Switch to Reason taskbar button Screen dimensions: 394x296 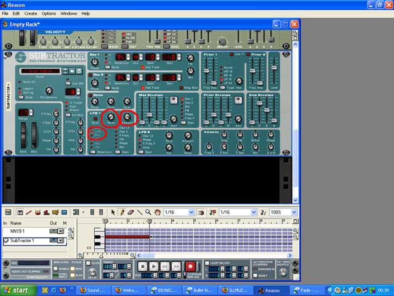pyautogui.click(x=271, y=290)
